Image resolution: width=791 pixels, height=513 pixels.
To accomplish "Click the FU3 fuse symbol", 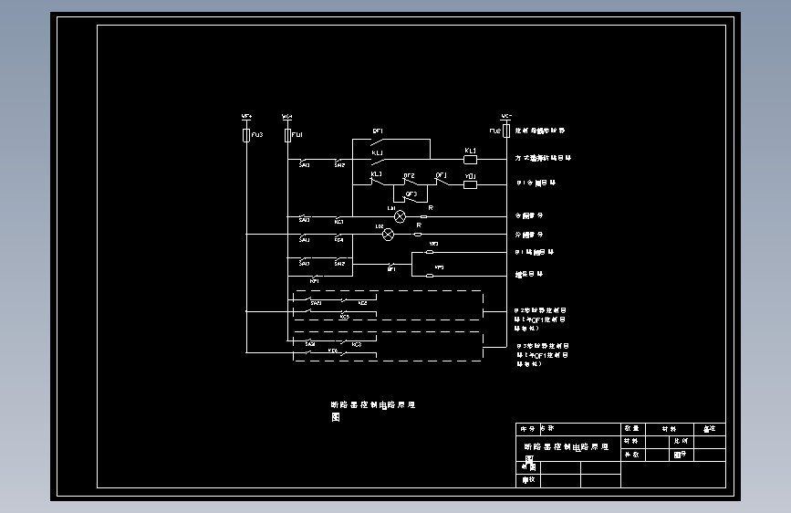I will (x=246, y=135).
